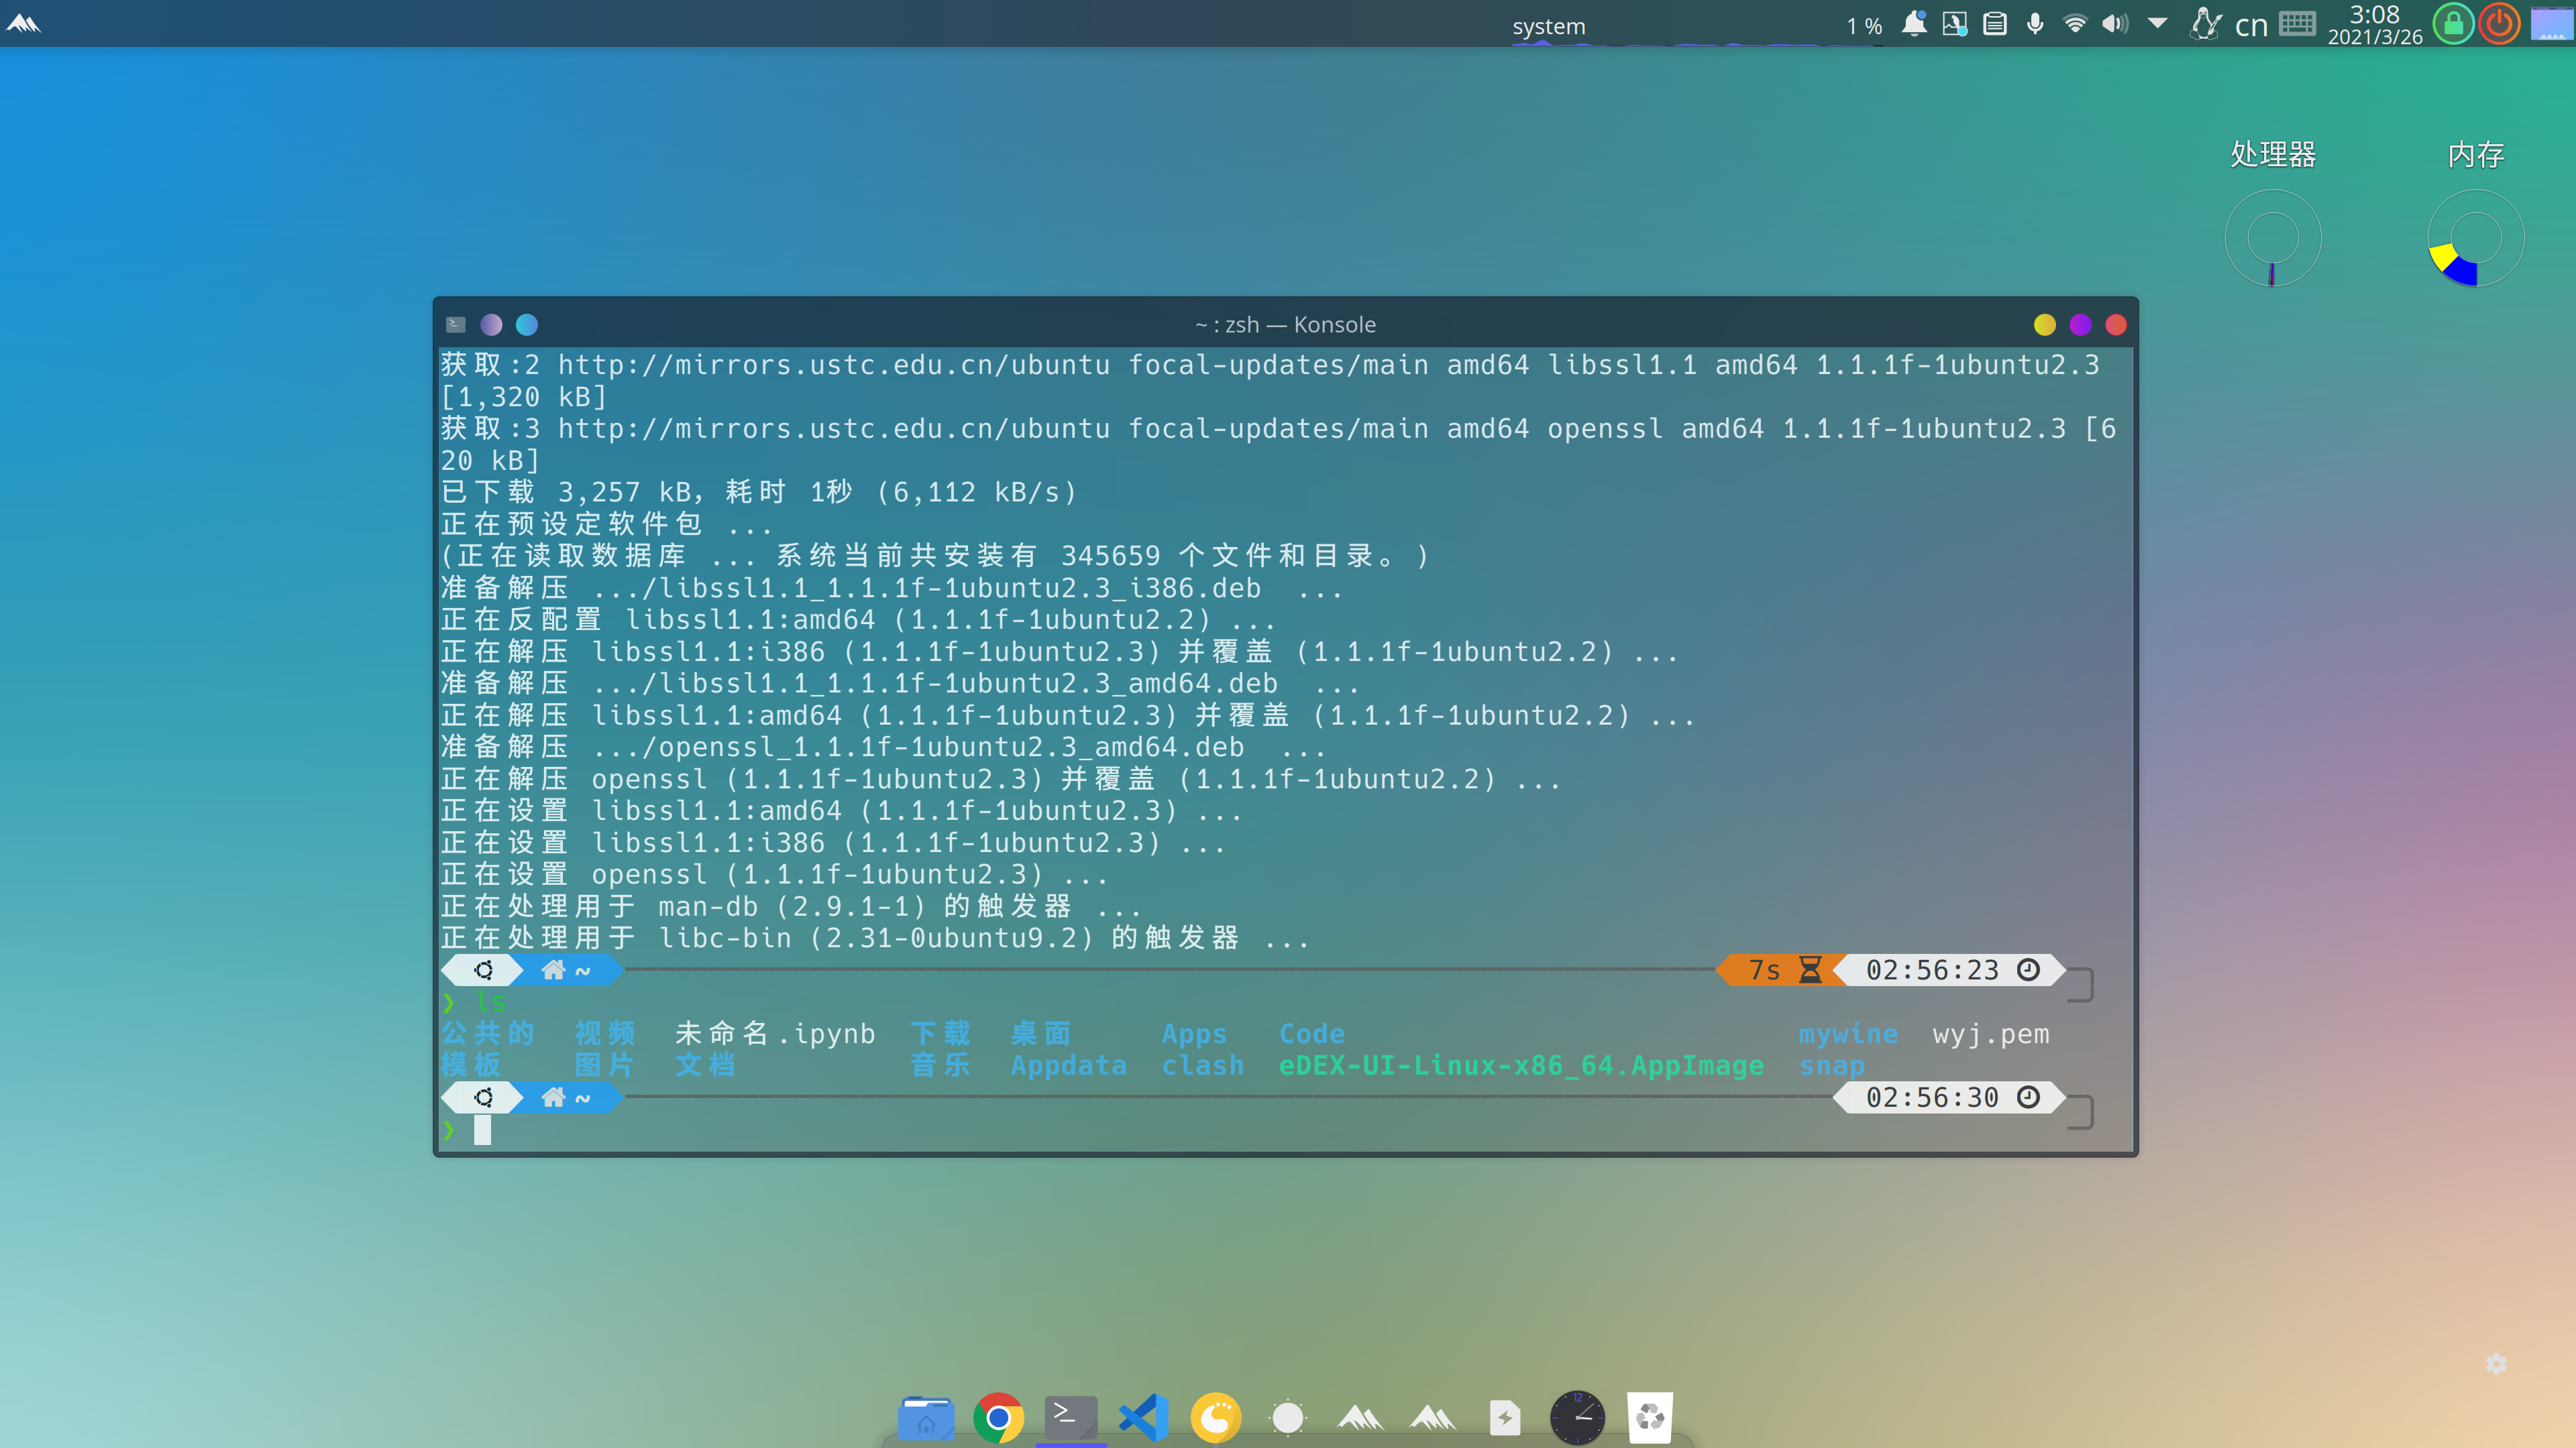Open the audio volume speaker icon
The height and width of the screenshot is (1448, 2576).
tap(2115, 24)
